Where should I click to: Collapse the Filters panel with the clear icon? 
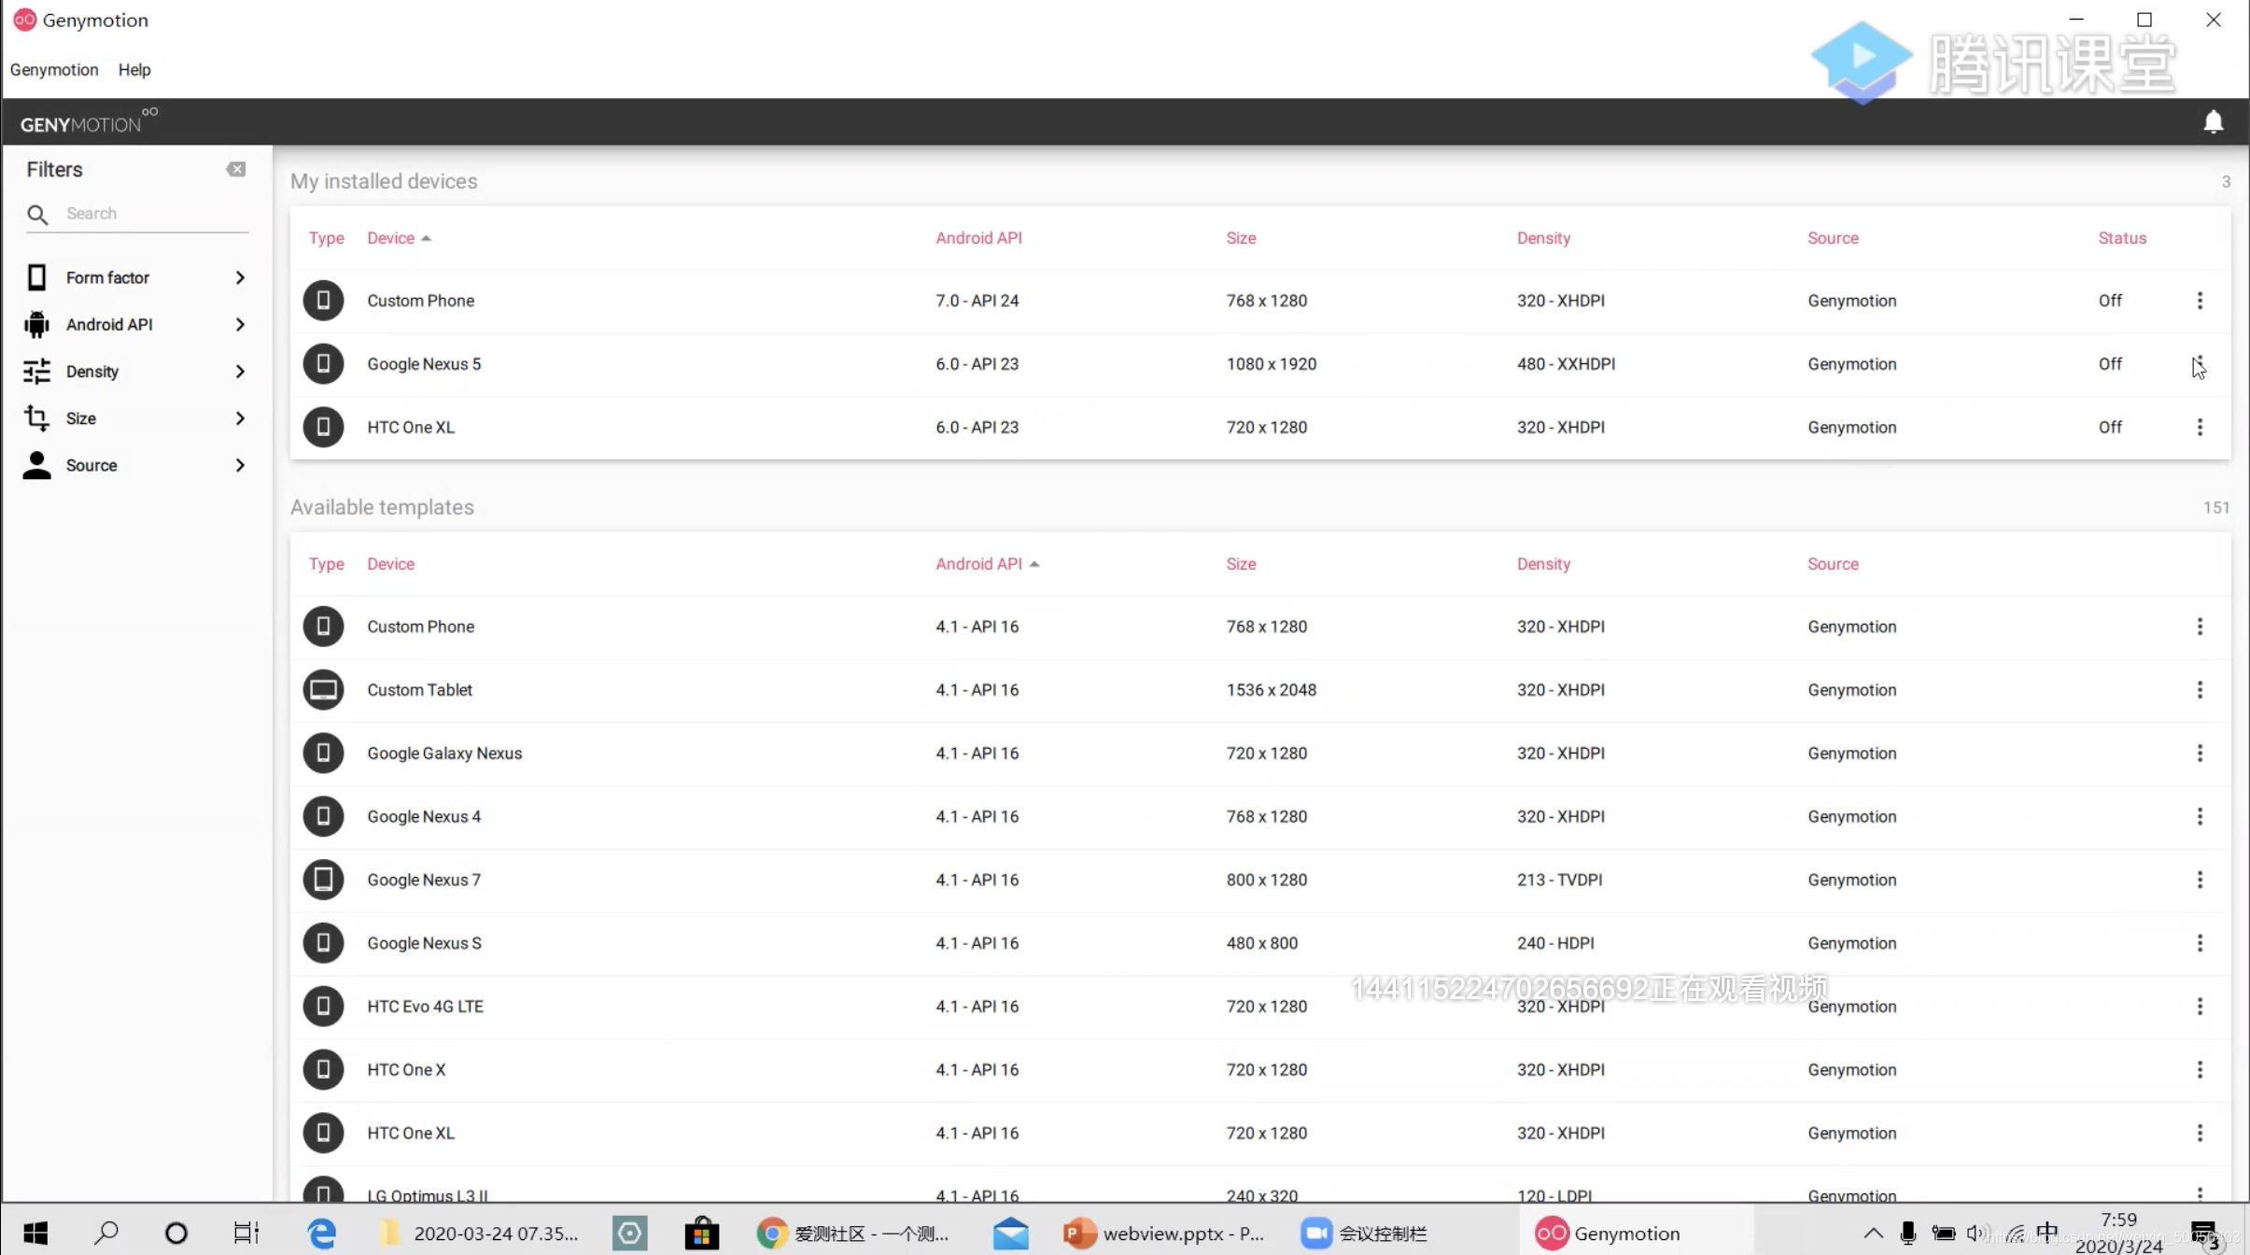[x=236, y=169]
